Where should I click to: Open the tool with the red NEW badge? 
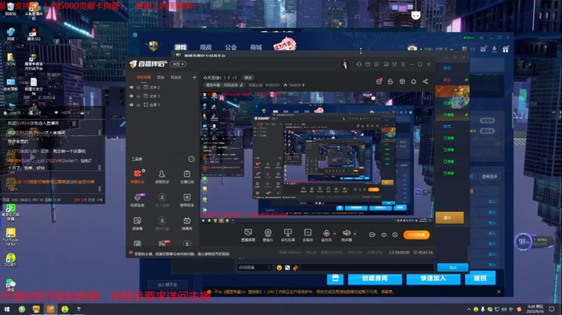tap(162, 243)
